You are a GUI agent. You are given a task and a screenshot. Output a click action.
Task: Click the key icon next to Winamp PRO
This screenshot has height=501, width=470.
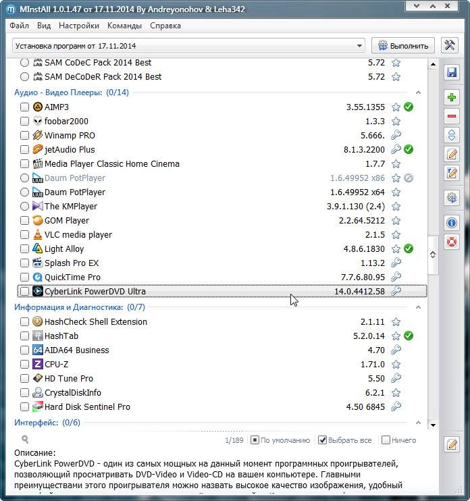pyautogui.click(x=396, y=135)
